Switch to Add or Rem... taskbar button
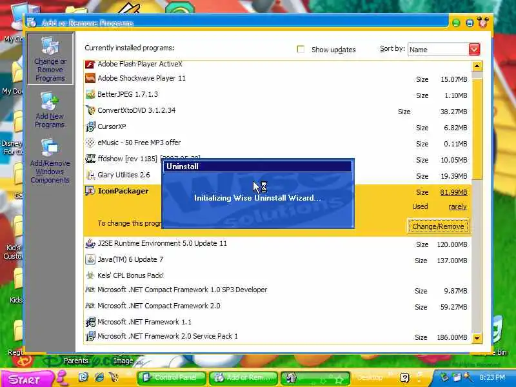 coord(243,378)
